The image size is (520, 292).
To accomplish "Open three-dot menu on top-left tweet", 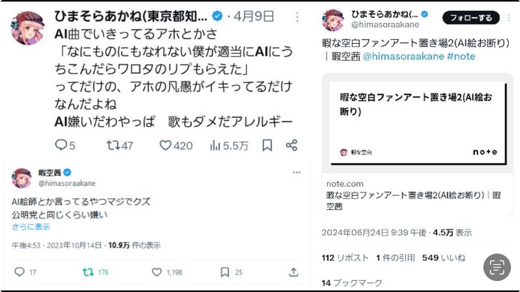I will pos(297,17).
